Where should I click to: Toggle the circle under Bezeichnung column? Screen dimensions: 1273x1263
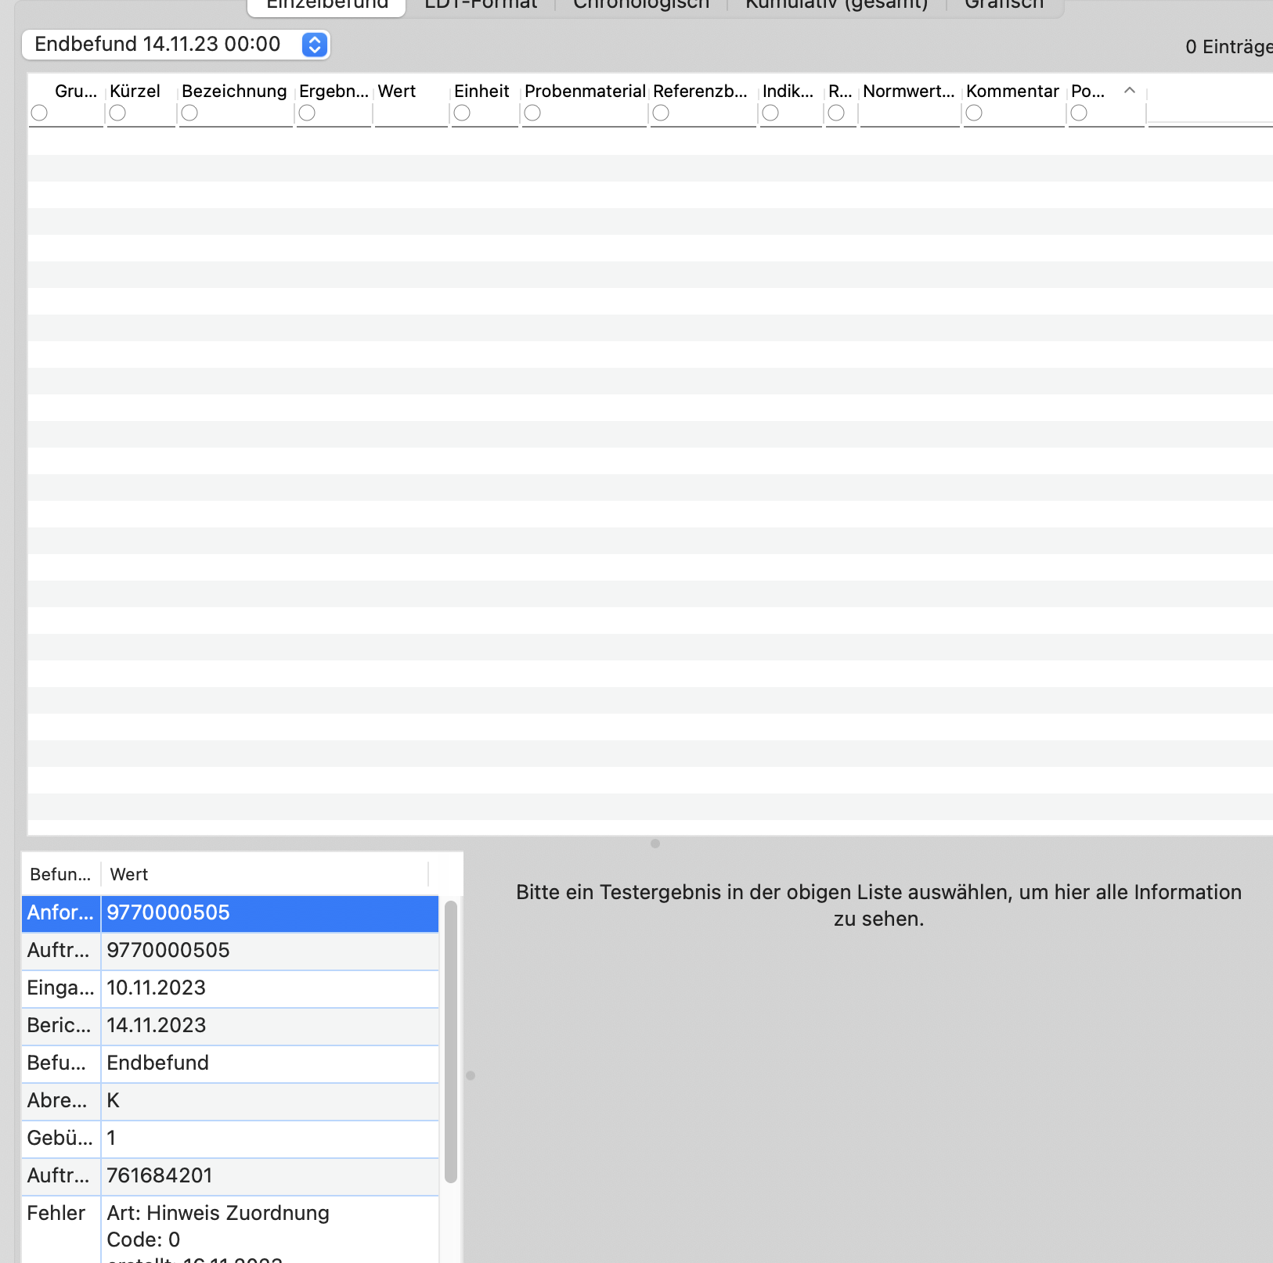click(189, 113)
